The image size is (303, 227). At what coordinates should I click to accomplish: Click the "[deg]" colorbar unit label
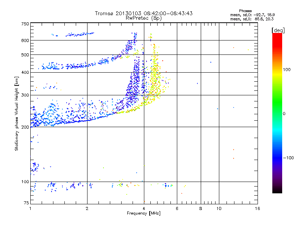click(x=278, y=30)
